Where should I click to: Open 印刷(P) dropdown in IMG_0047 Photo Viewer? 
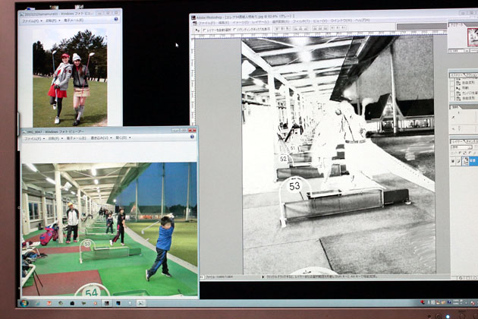(x=55, y=138)
